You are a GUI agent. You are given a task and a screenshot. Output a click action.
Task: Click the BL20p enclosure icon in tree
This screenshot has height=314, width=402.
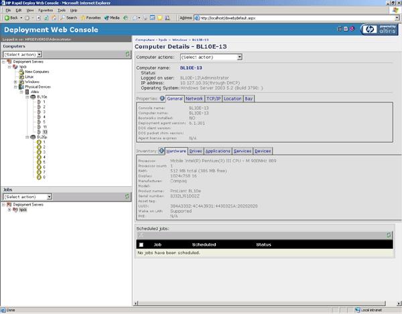click(x=33, y=137)
